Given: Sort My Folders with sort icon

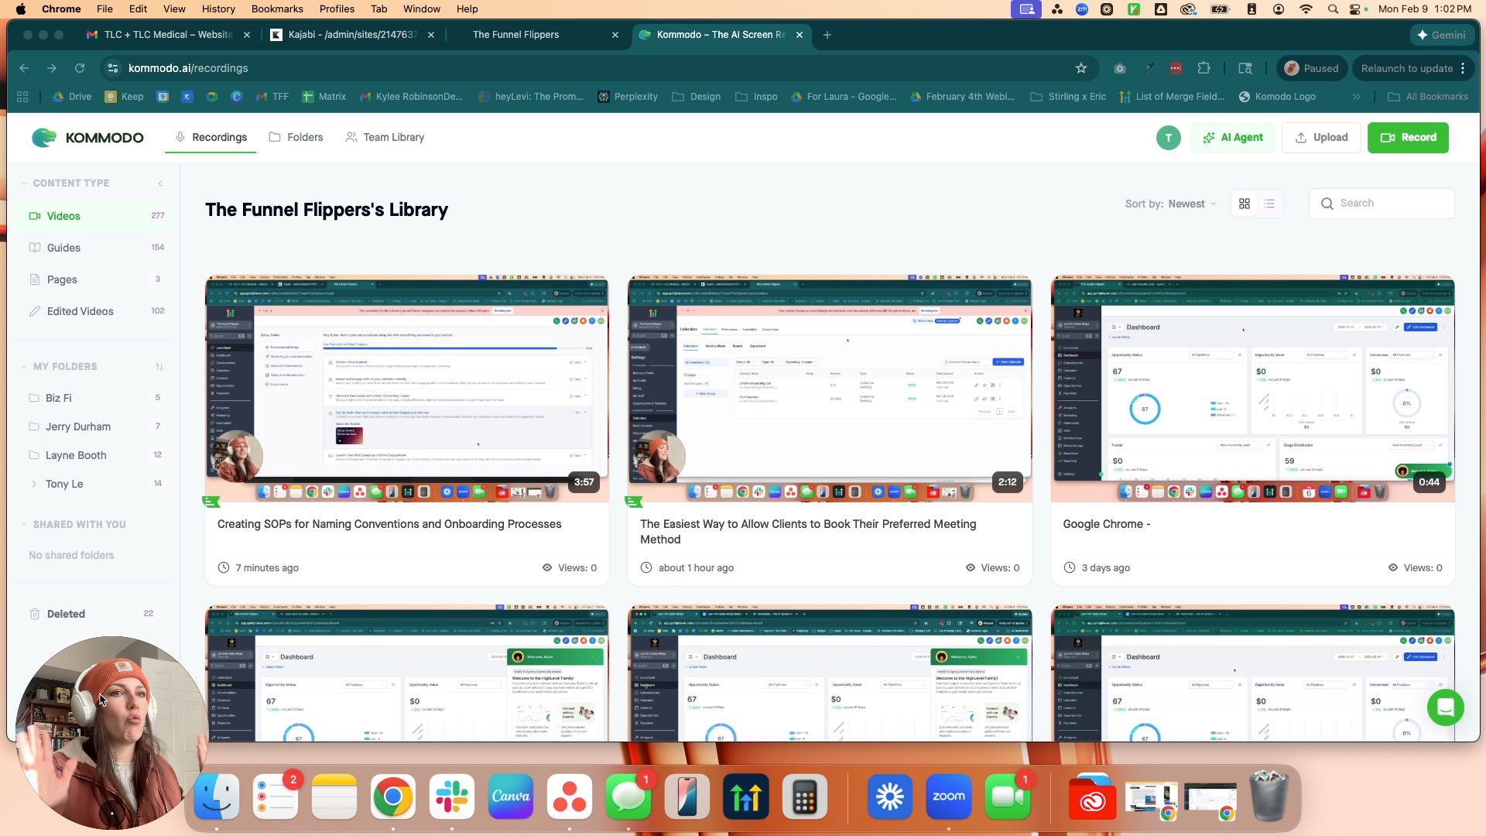Looking at the screenshot, I should [159, 367].
